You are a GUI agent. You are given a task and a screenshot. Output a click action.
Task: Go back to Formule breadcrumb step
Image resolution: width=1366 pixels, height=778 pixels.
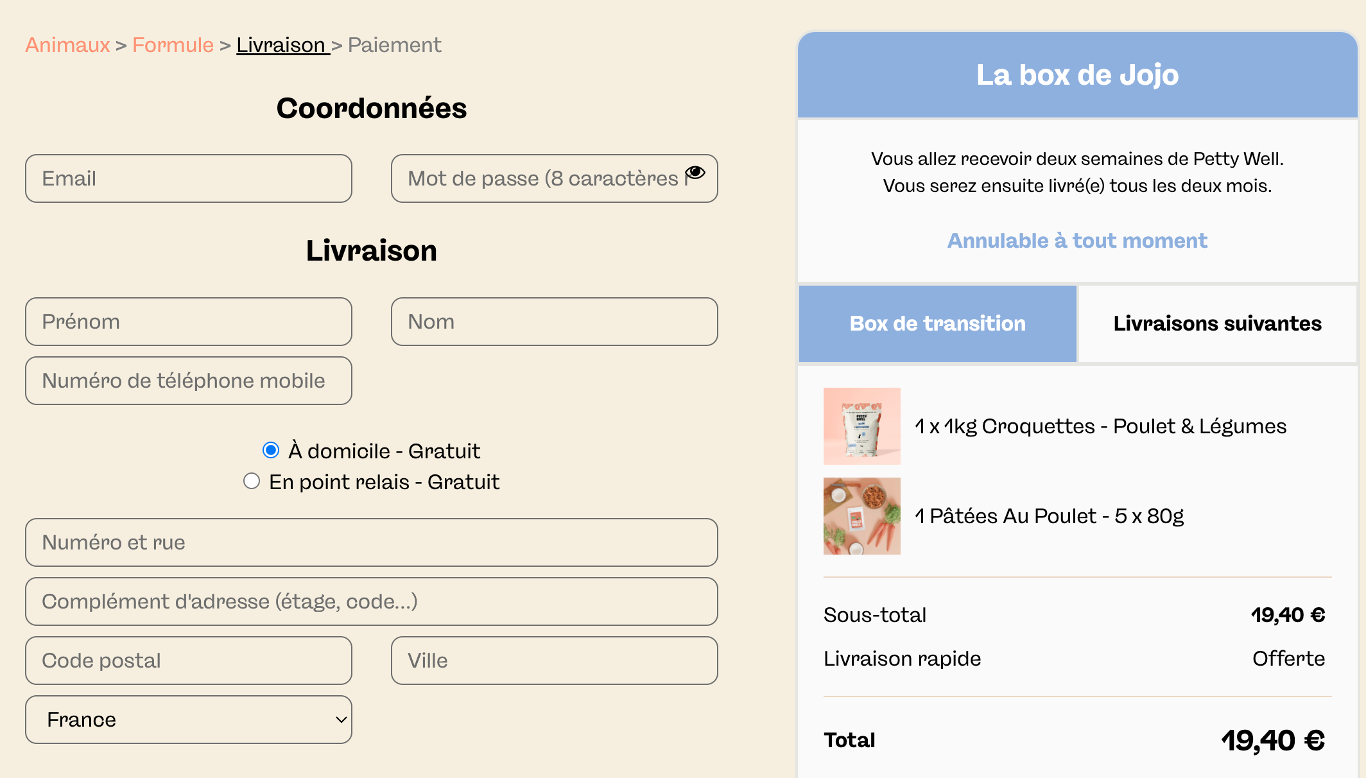[173, 45]
